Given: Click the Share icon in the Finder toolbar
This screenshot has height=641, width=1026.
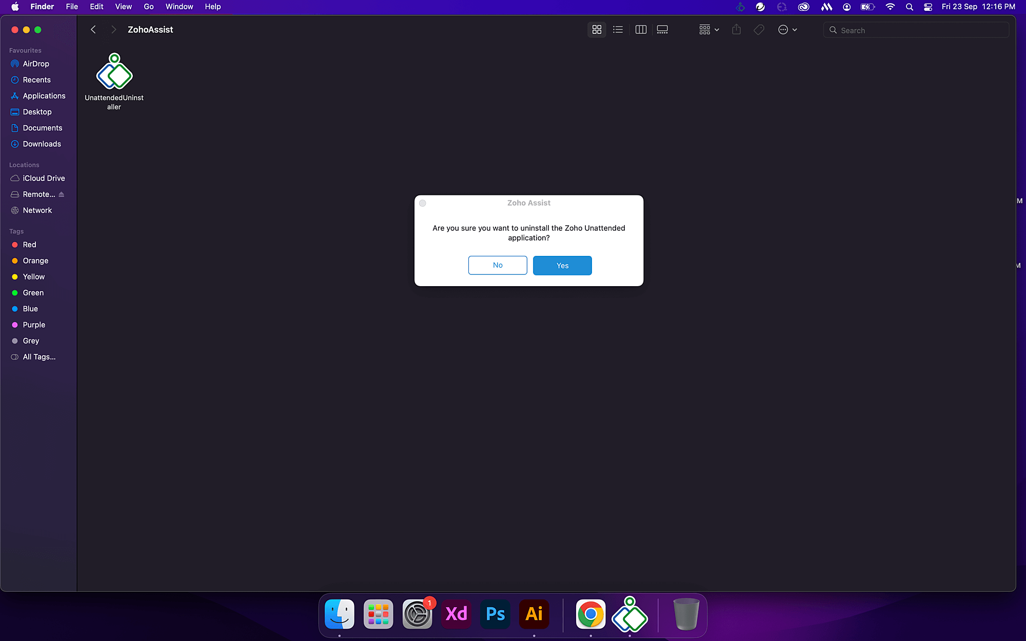Looking at the screenshot, I should pos(736,29).
